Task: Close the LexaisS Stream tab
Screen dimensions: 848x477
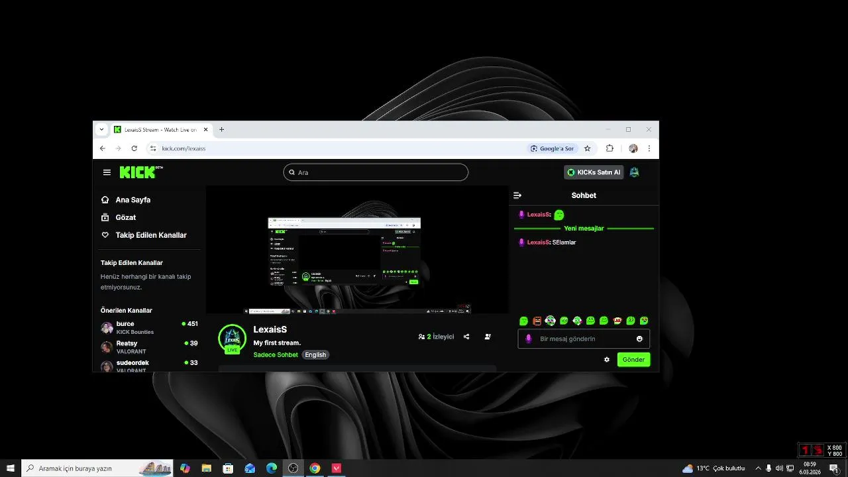Action: [205, 130]
